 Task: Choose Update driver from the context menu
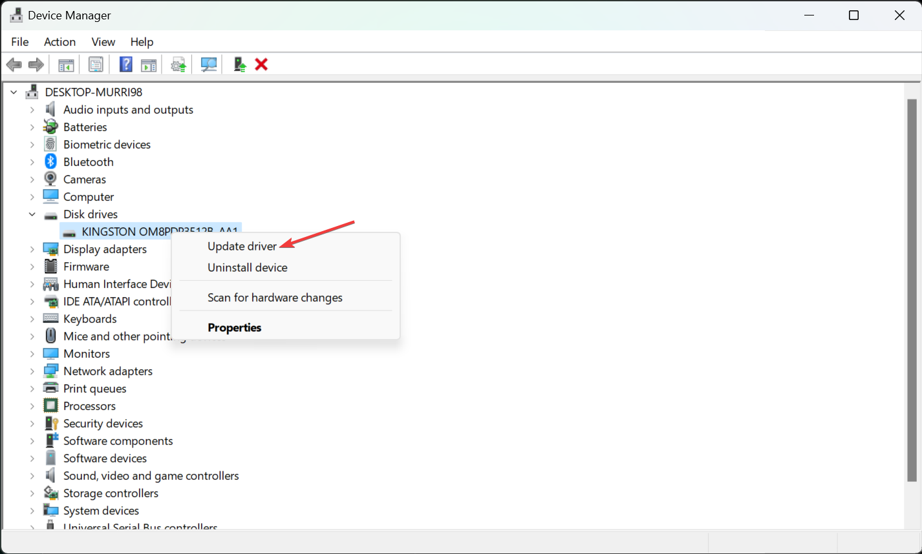point(242,246)
